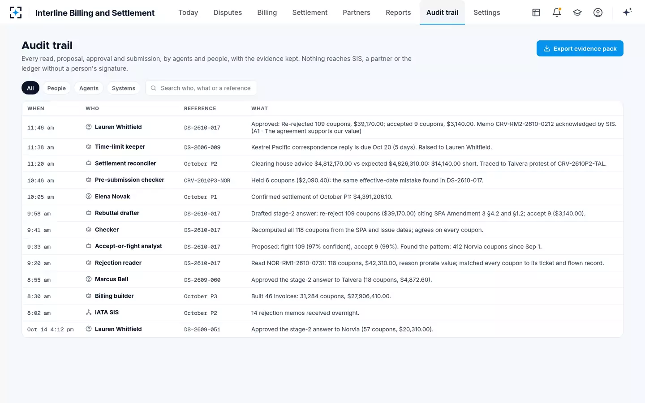
Task: Click the agent icon beside Rejection reader
Action: [89, 263]
